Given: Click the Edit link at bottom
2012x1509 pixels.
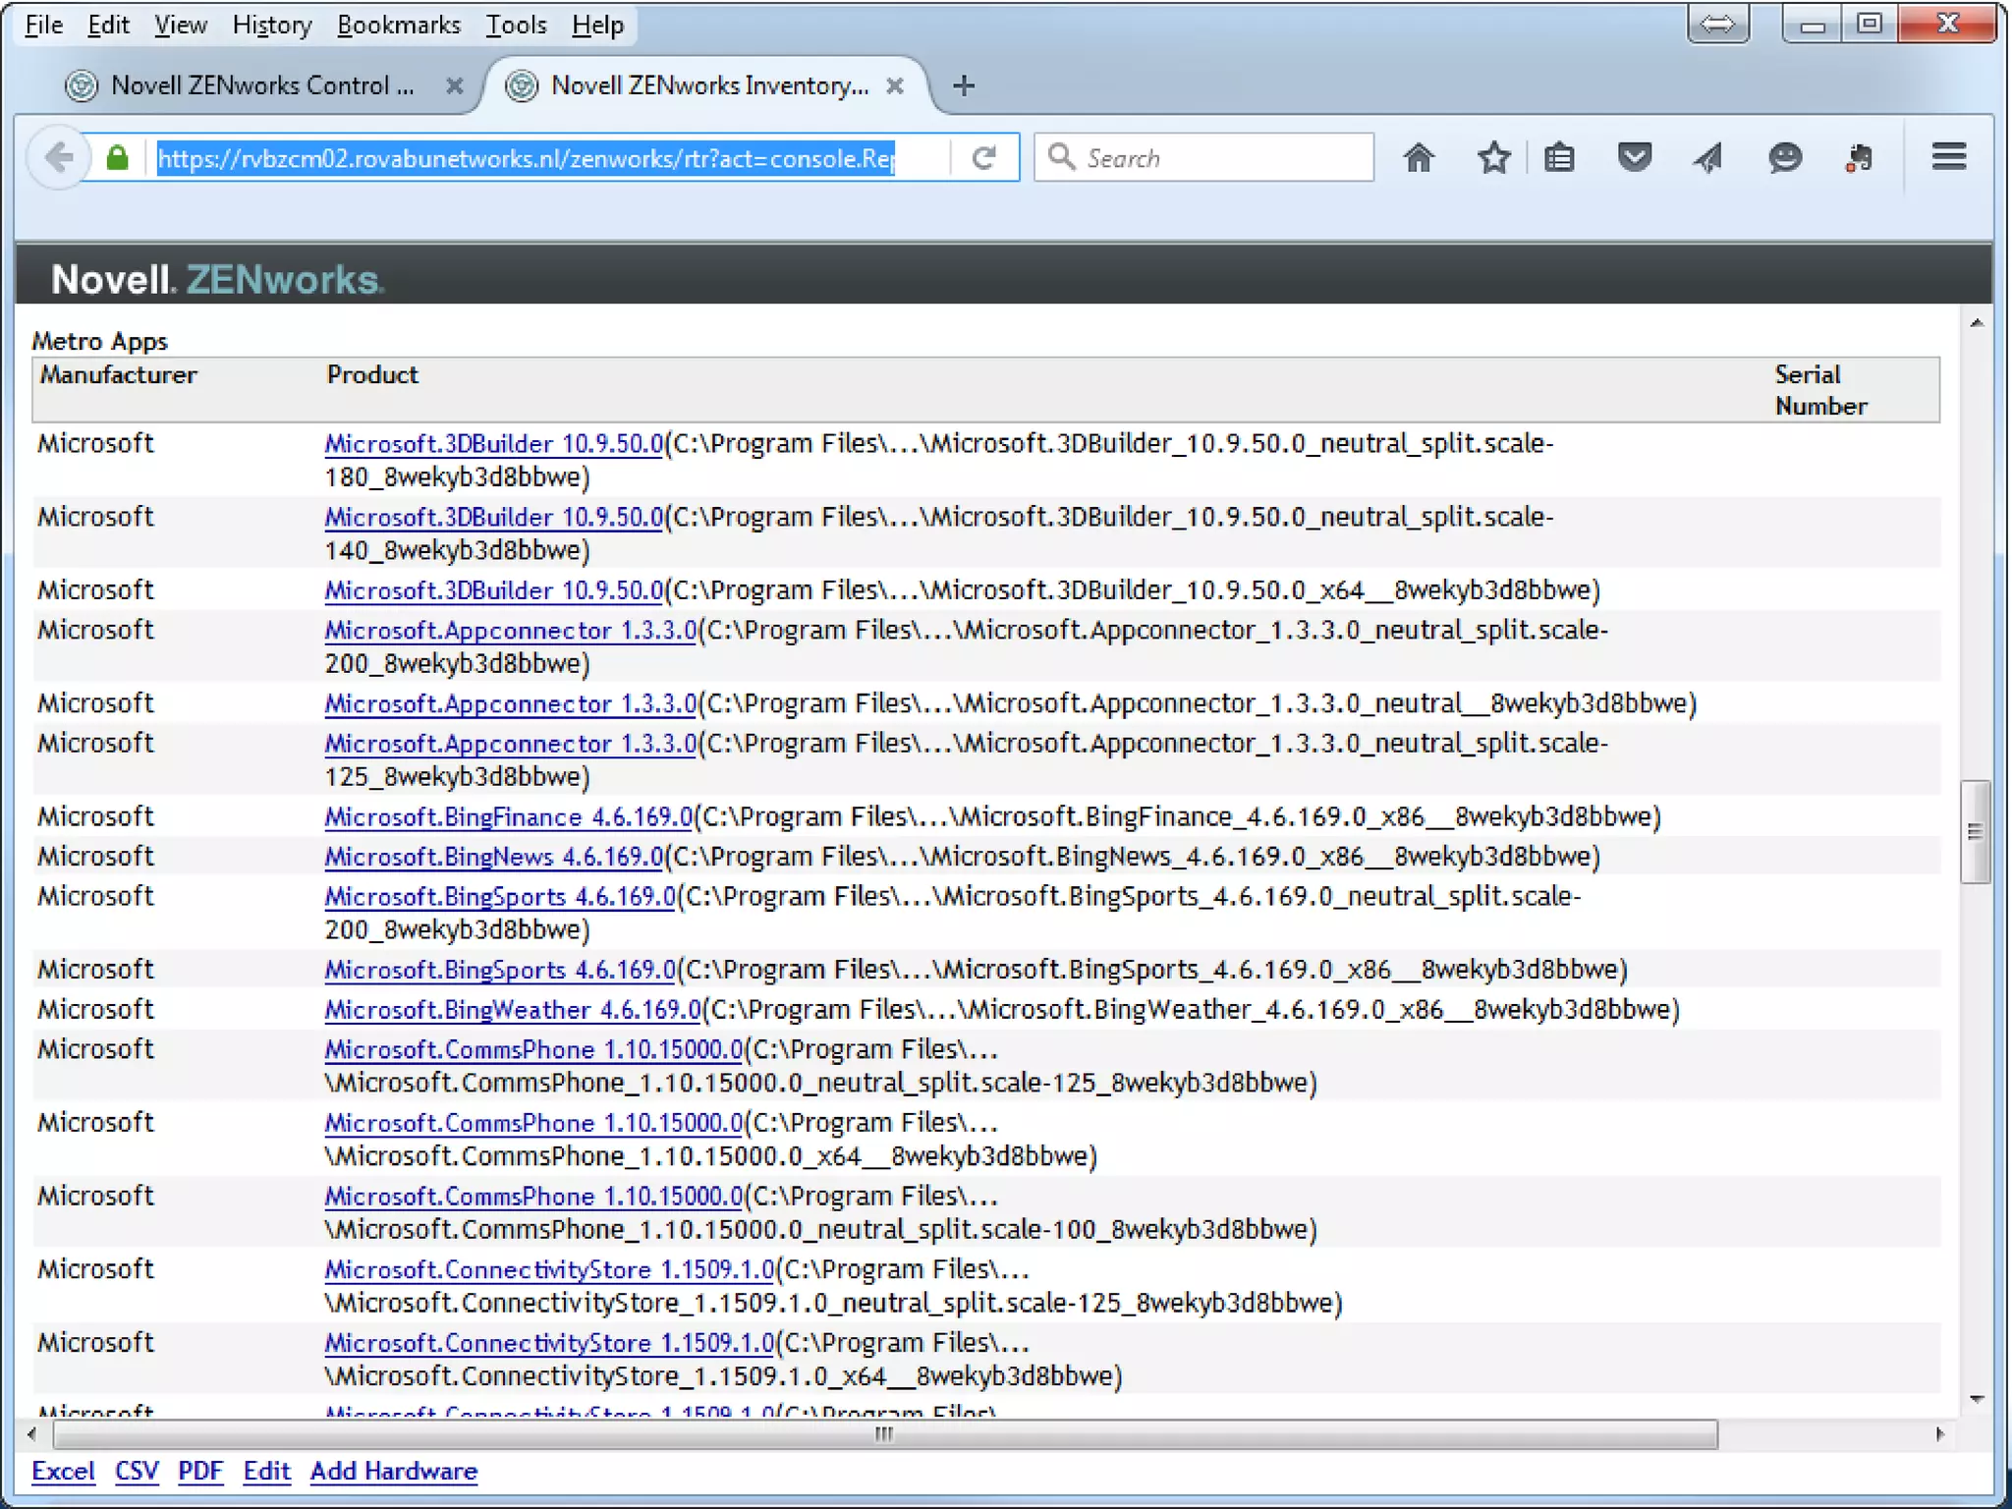Looking at the screenshot, I should point(267,1471).
